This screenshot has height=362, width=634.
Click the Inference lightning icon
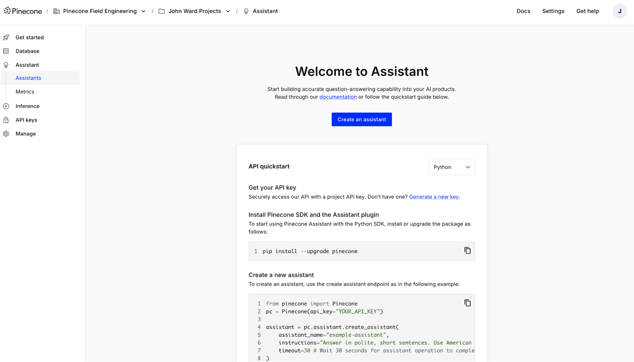(x=6, y=106)
